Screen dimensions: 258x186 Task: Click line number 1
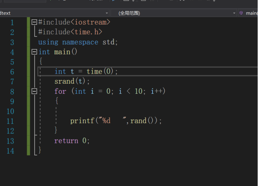pyautogui.click(x=12, y=23)
